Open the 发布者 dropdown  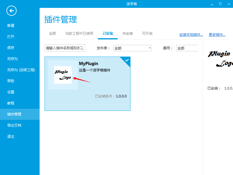point(132,48)
